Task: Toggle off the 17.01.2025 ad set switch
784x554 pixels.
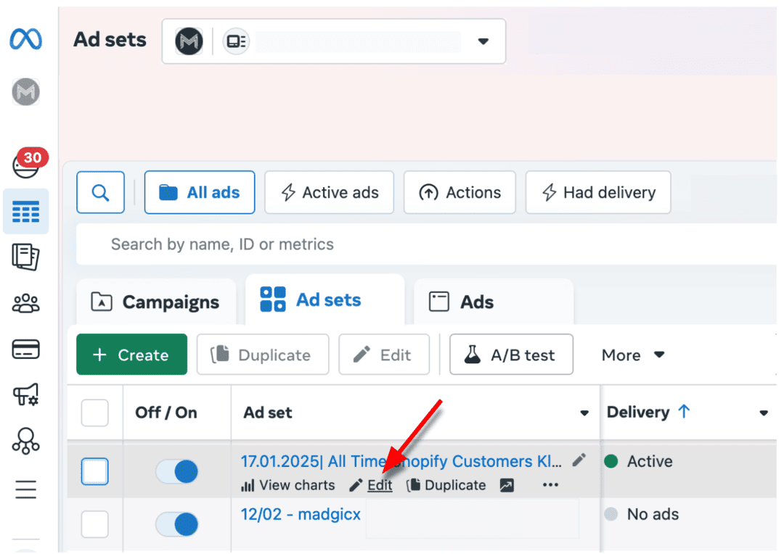Action: click(177, 471)
